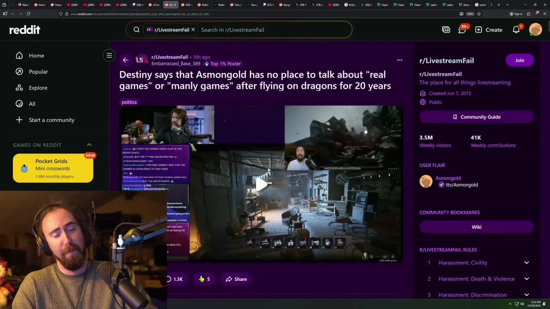Screen dimensions: 550x309
Task: Remove the r/LivestreamFail search filter
Action: tap(193, 30)
